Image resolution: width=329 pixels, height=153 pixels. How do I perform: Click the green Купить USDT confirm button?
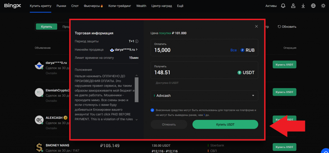click(x=225, y=124)
